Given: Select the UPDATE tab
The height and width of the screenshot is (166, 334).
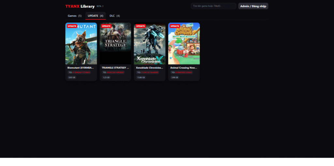Looking at the screenshot, I should tap(96, 16).
